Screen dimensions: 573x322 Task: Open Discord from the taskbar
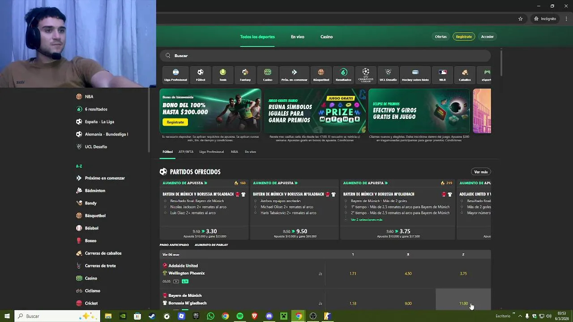pyautogui.click(x=269, y=316)
